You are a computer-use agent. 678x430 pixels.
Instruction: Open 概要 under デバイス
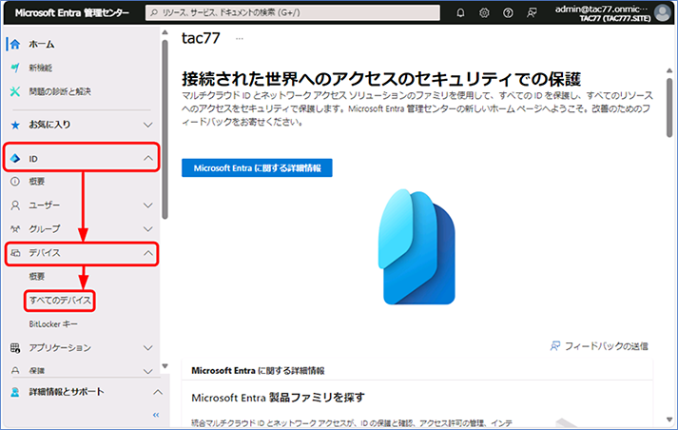[x=37, y=277]
